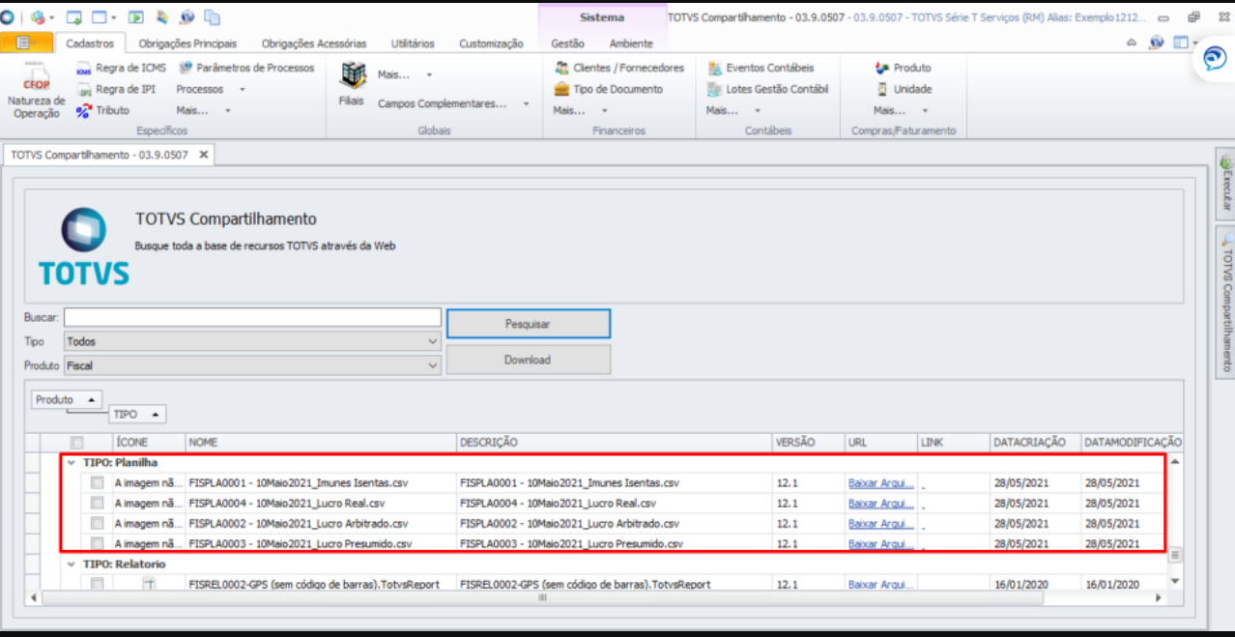Open Tipo de Documento
1235x637 pixels.
(x=608, y=89)
